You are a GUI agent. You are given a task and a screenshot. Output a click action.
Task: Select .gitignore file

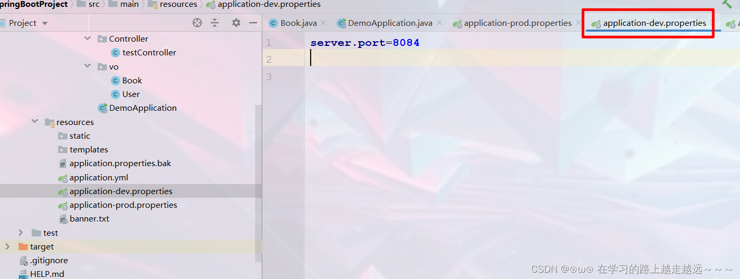49,260
